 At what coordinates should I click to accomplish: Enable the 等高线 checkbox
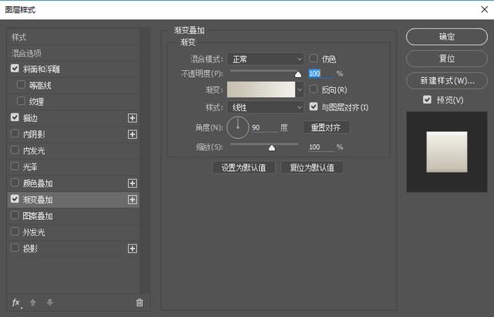(x=21, y=85)
